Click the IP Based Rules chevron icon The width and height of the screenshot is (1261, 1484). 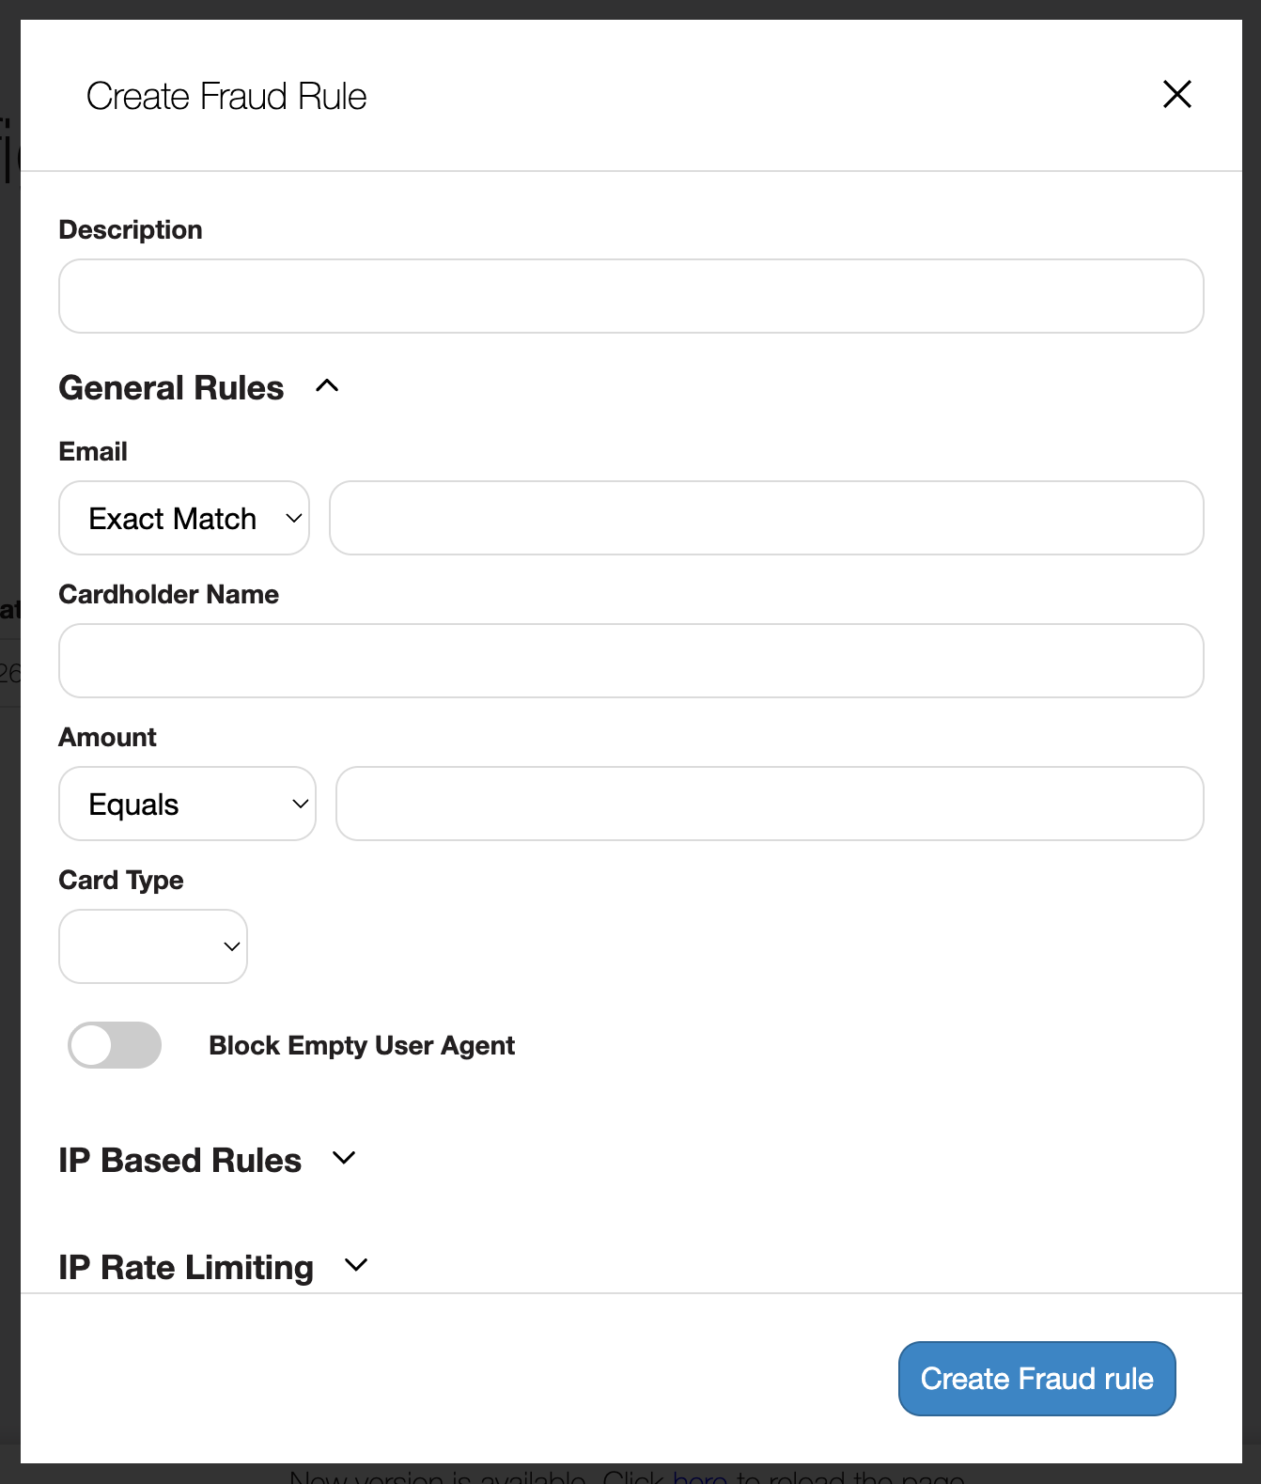[x=343, y=1159]
